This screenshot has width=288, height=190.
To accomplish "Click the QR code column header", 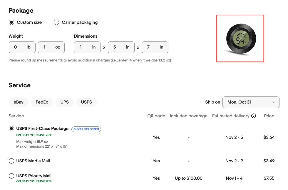I will point(156,116).
